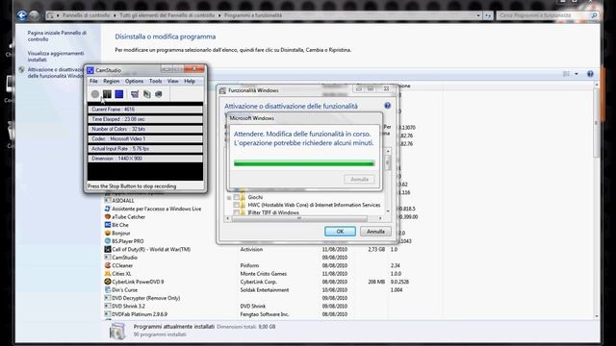This screenshot has width=616, height=346.
Task: Click the Bit Che program icon
Action: point(108,225)
